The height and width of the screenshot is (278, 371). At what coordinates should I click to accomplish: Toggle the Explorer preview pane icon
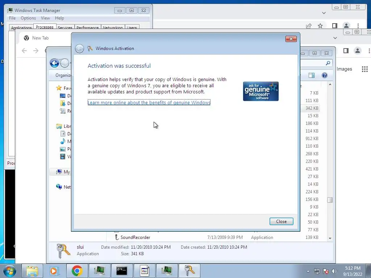[312, 75]
